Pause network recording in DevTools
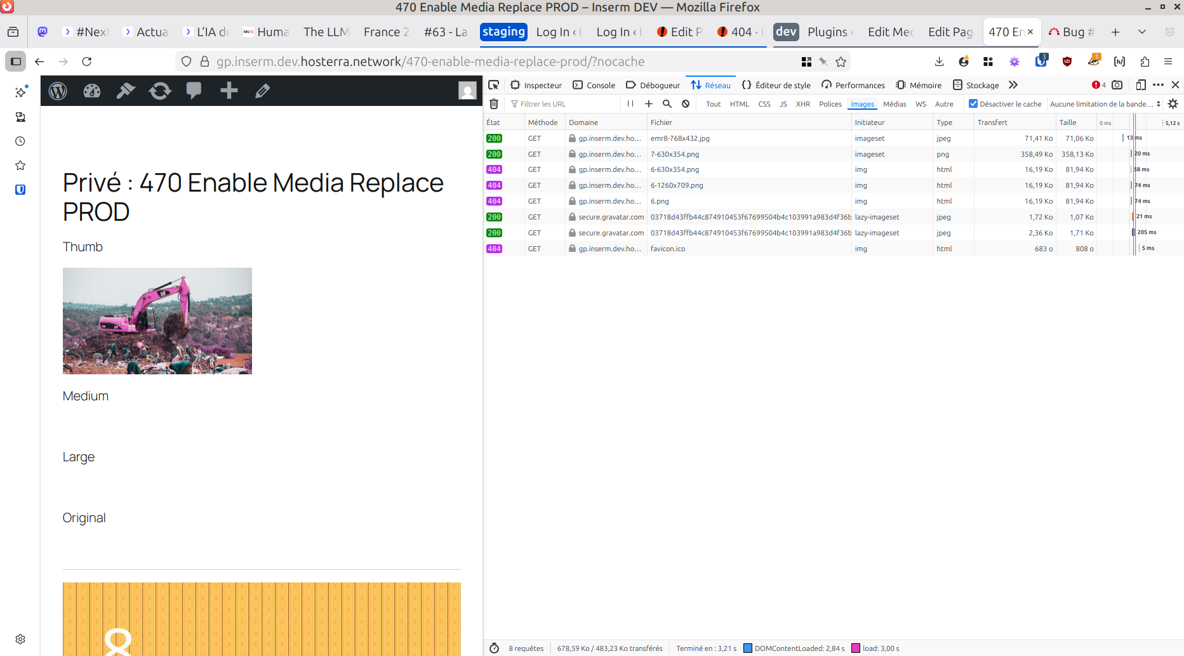The height and width of the screenshot is (656, 1184). (x=630, y=104)
